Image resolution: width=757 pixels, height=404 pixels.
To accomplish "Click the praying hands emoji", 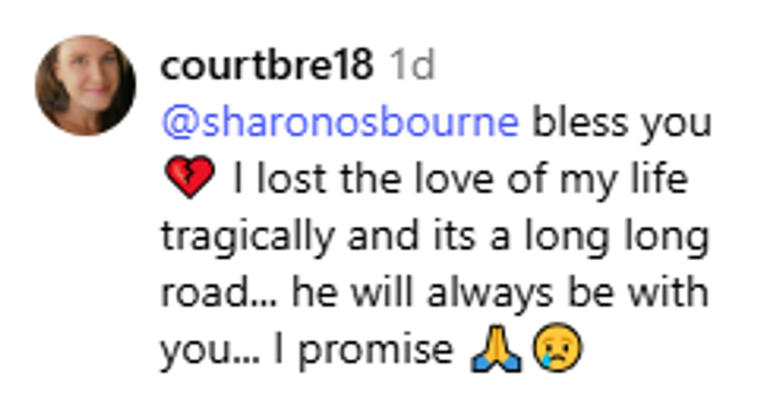I will [x=496, y=348].
